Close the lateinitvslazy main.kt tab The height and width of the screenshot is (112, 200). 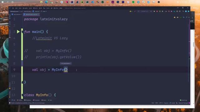[x=38, y=15]
